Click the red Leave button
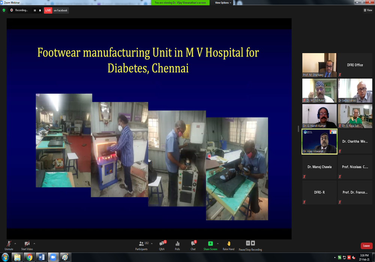 point(366,246)
